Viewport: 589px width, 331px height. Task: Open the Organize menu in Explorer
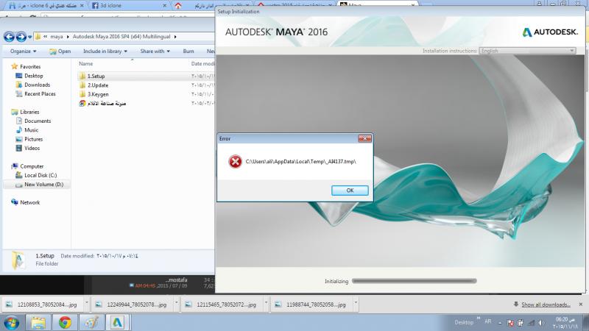[24, 51]
